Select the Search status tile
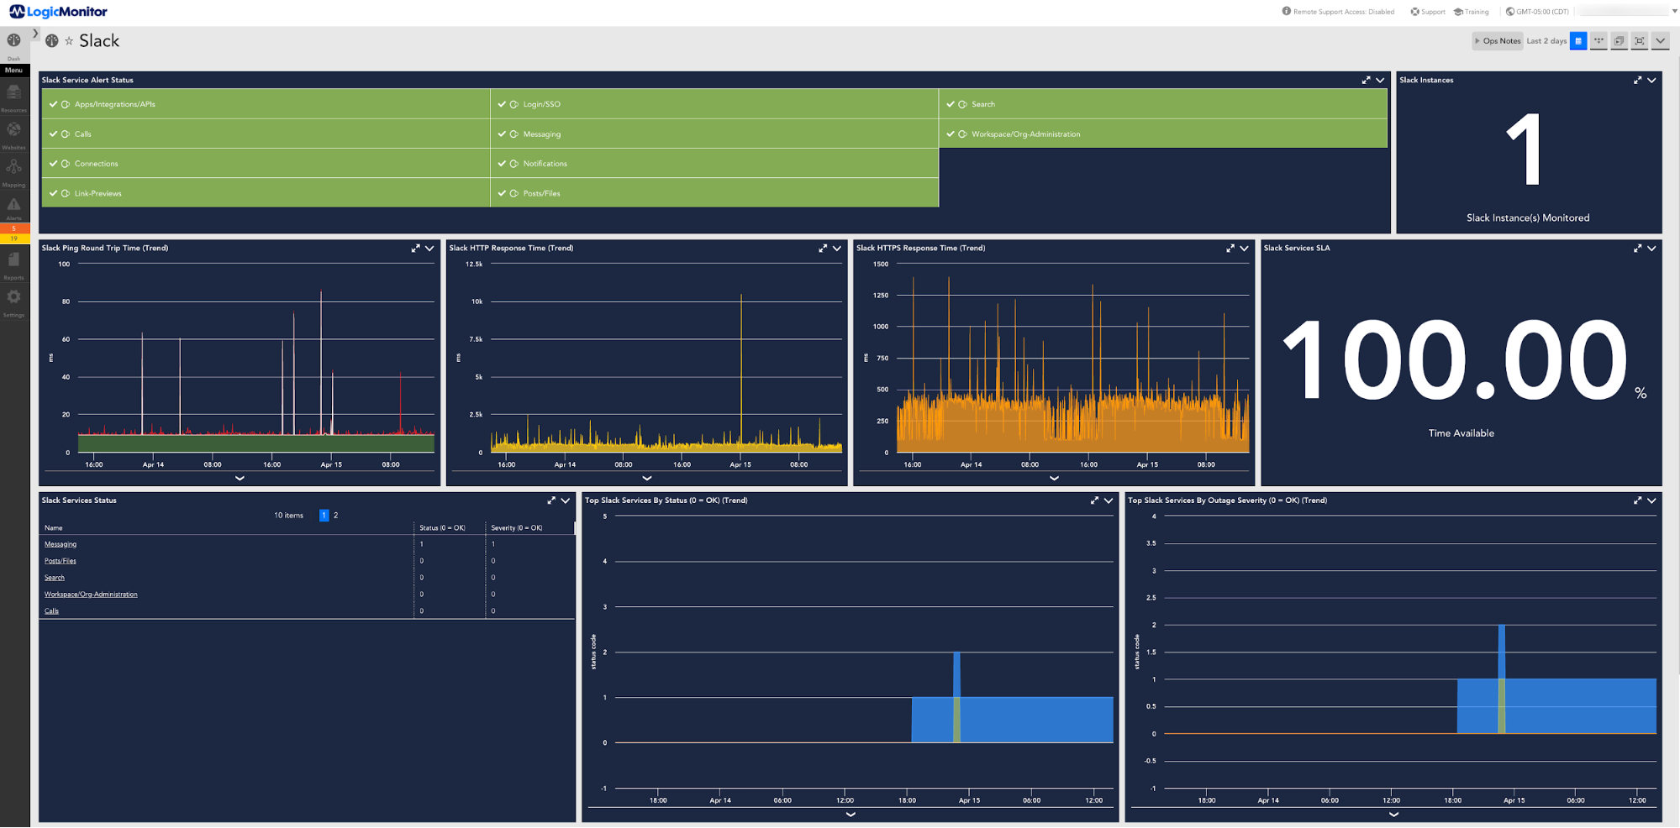The height and width of the screenshot is (828, 1680). 1163,104
